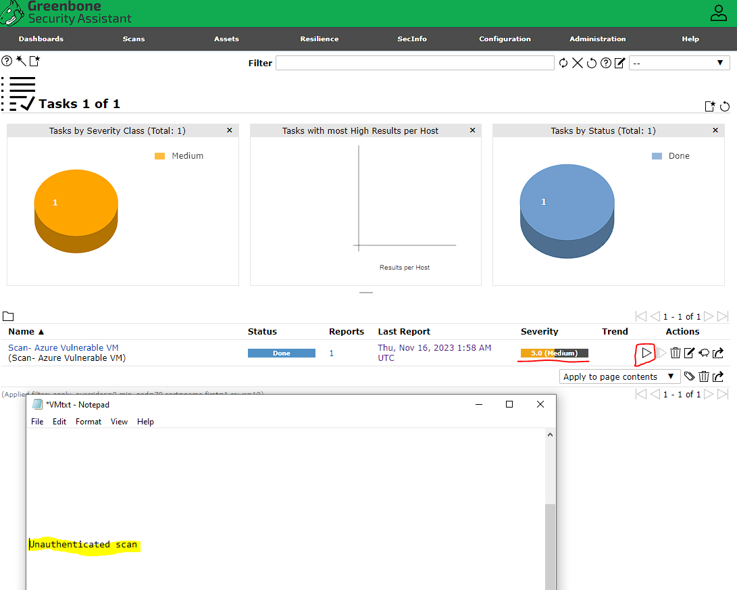The image size is (737, 590).
Task: Open Notepad Edit menu
Action: 59,422
